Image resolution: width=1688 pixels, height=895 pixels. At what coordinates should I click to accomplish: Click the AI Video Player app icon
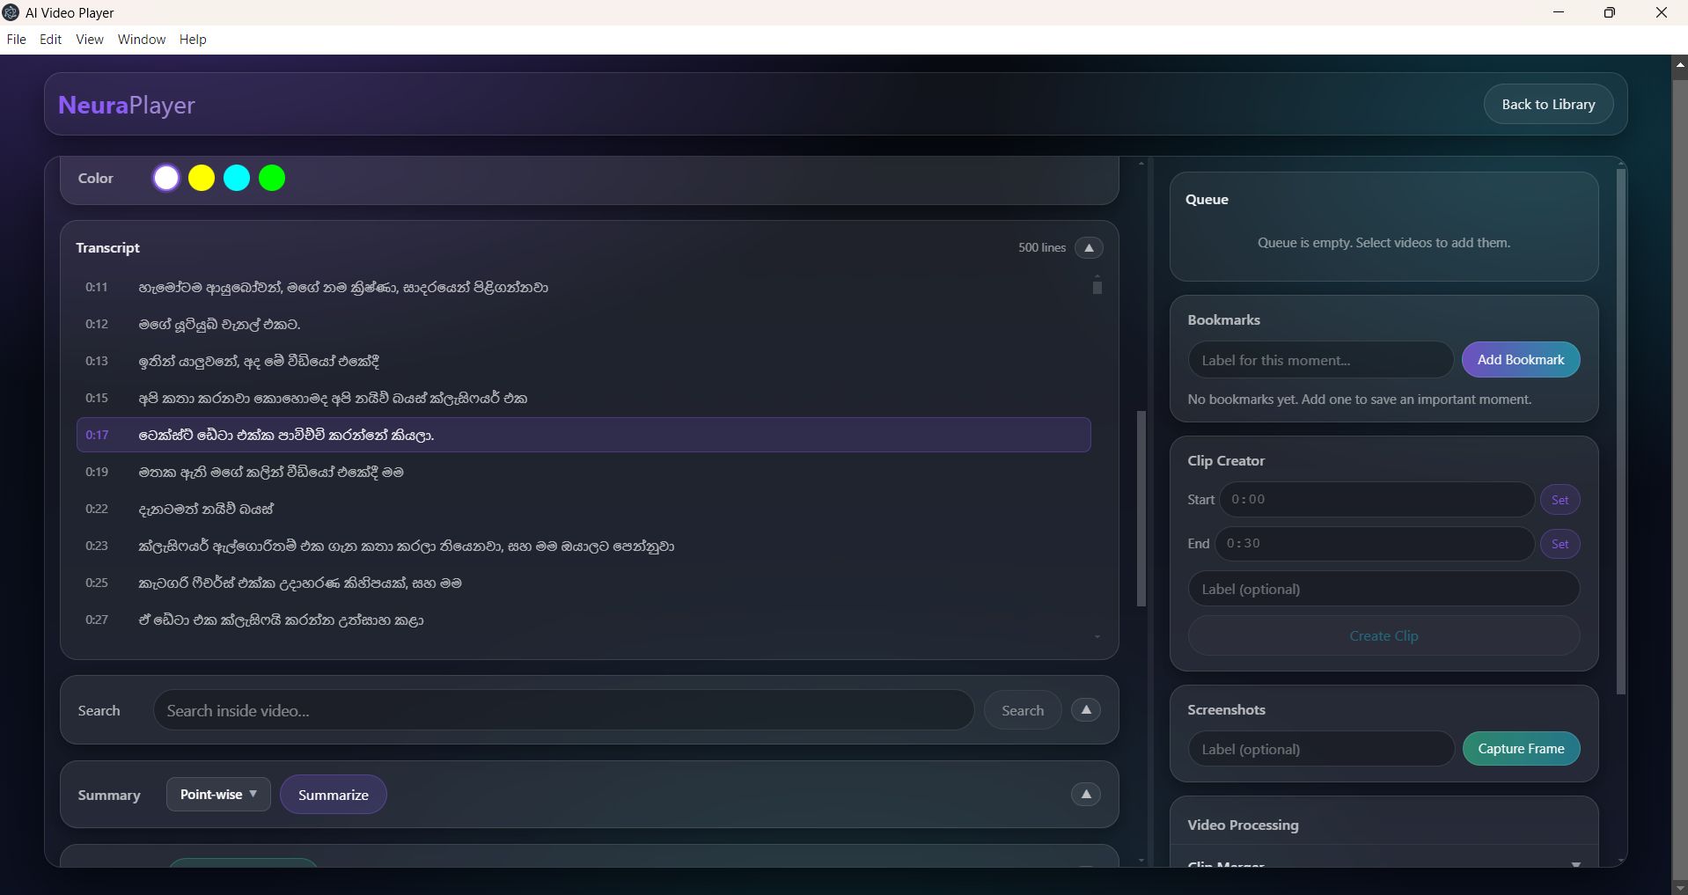11,12
